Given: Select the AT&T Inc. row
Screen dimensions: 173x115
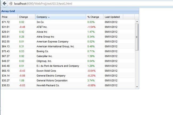Looking at the screenshot, I should point(68,27).
